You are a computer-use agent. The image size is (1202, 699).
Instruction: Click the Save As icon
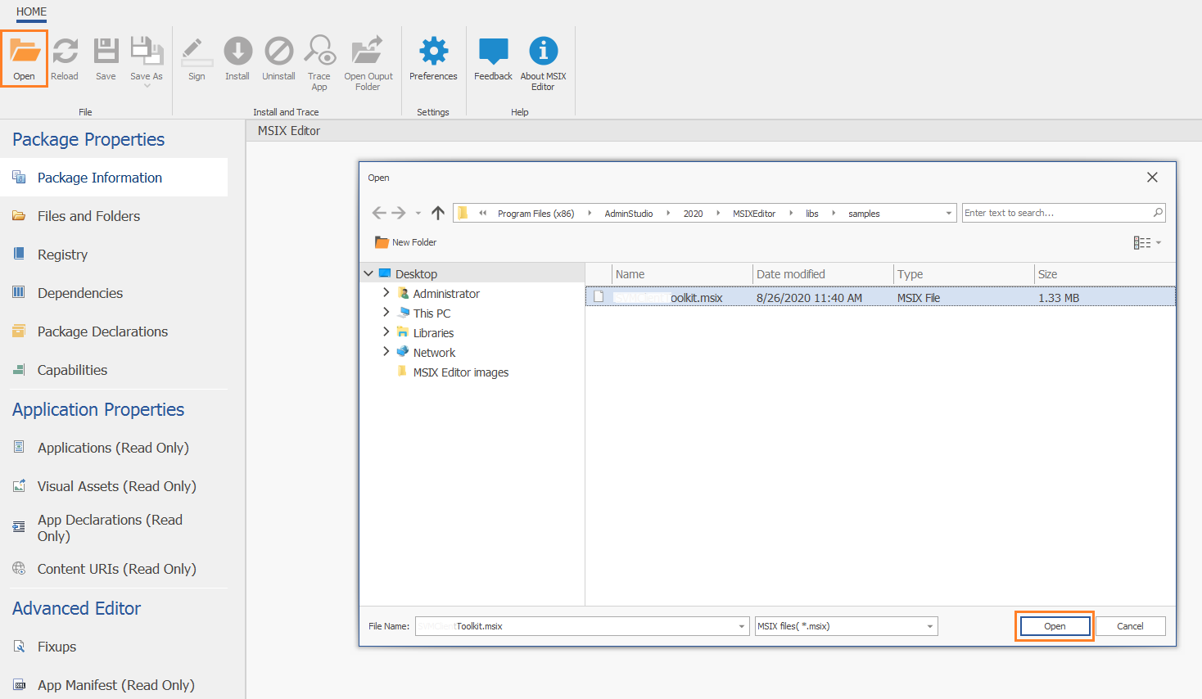point(147,51)
